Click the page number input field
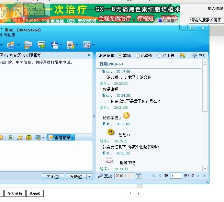 [x=176, y=176]
